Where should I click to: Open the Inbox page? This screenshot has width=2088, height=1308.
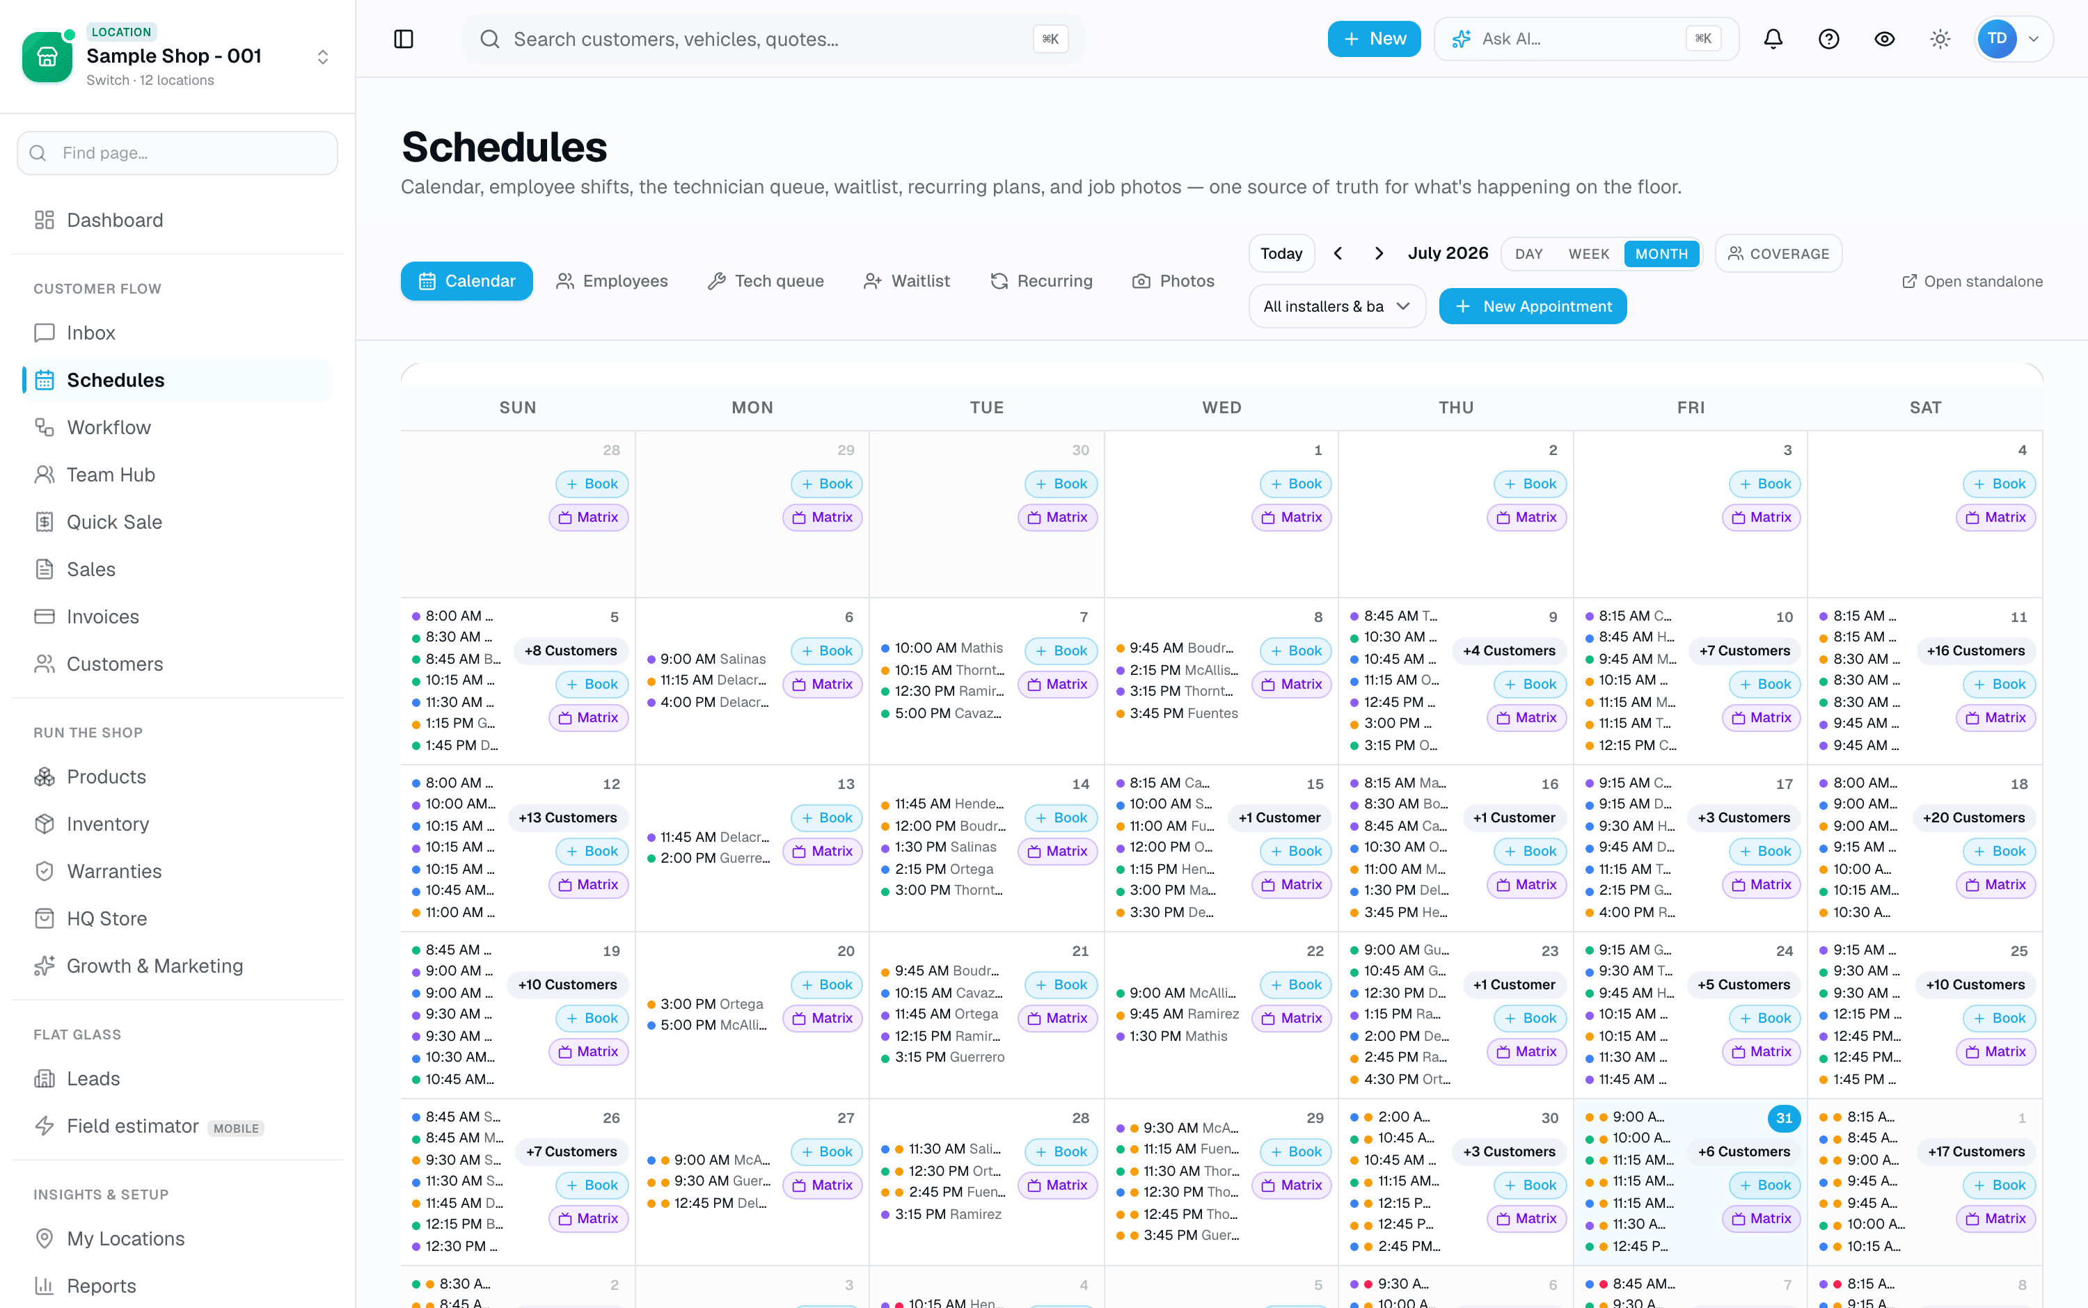[177, 333]
